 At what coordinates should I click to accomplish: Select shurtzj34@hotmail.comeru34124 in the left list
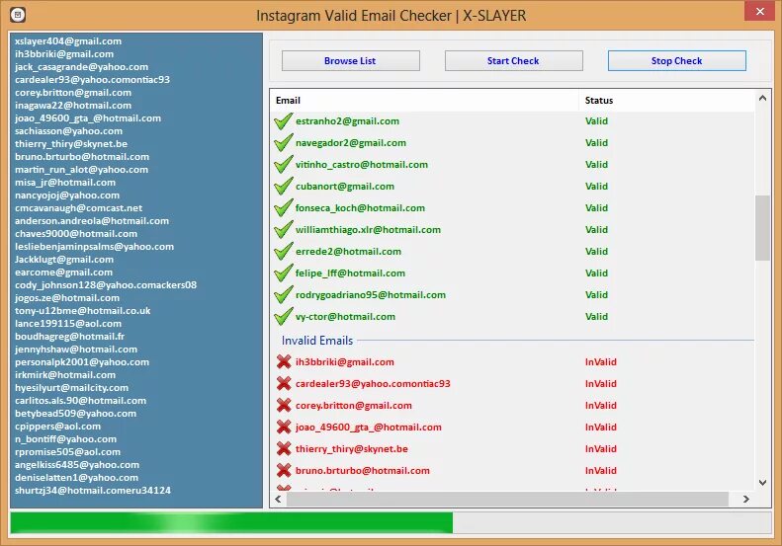[x=93, y=491]
